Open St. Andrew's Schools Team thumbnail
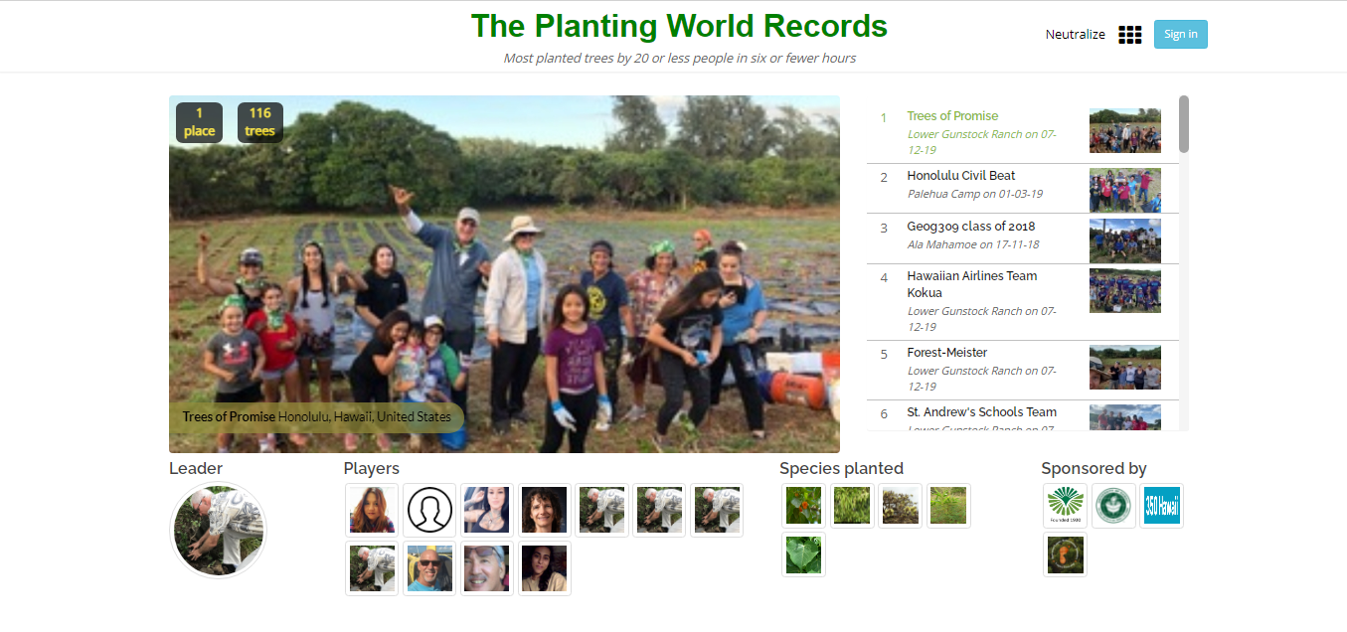Screen dimensions: 1347x632 [x=1124, y=417]
